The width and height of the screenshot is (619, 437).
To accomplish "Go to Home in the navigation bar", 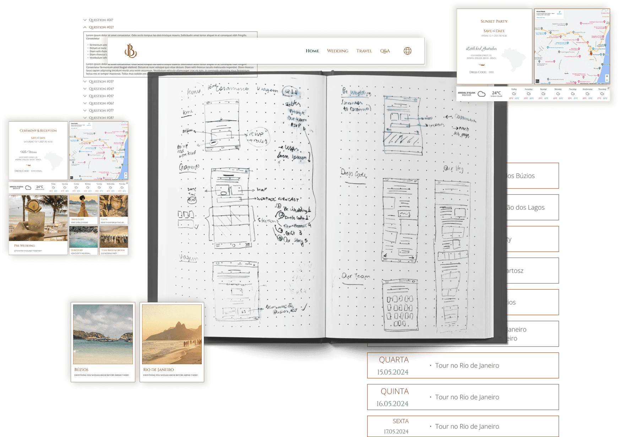I will pos(313,51).
